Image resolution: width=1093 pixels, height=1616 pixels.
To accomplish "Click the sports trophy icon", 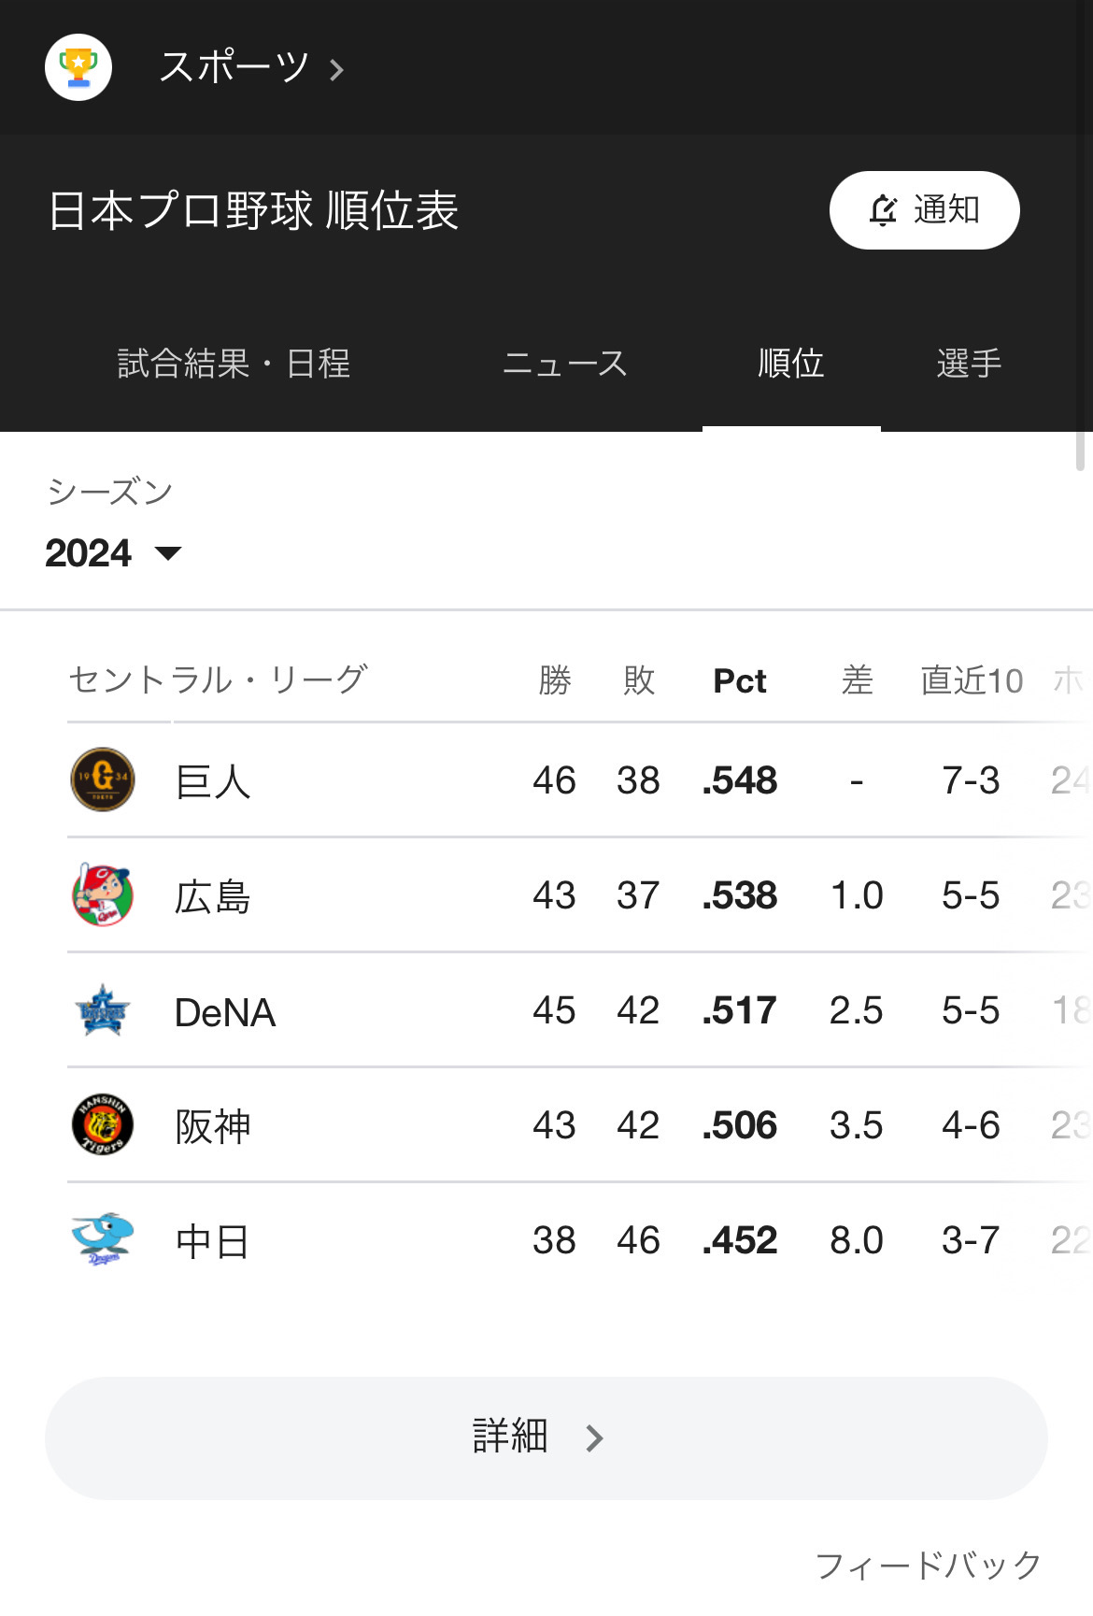I will [78, 67].
